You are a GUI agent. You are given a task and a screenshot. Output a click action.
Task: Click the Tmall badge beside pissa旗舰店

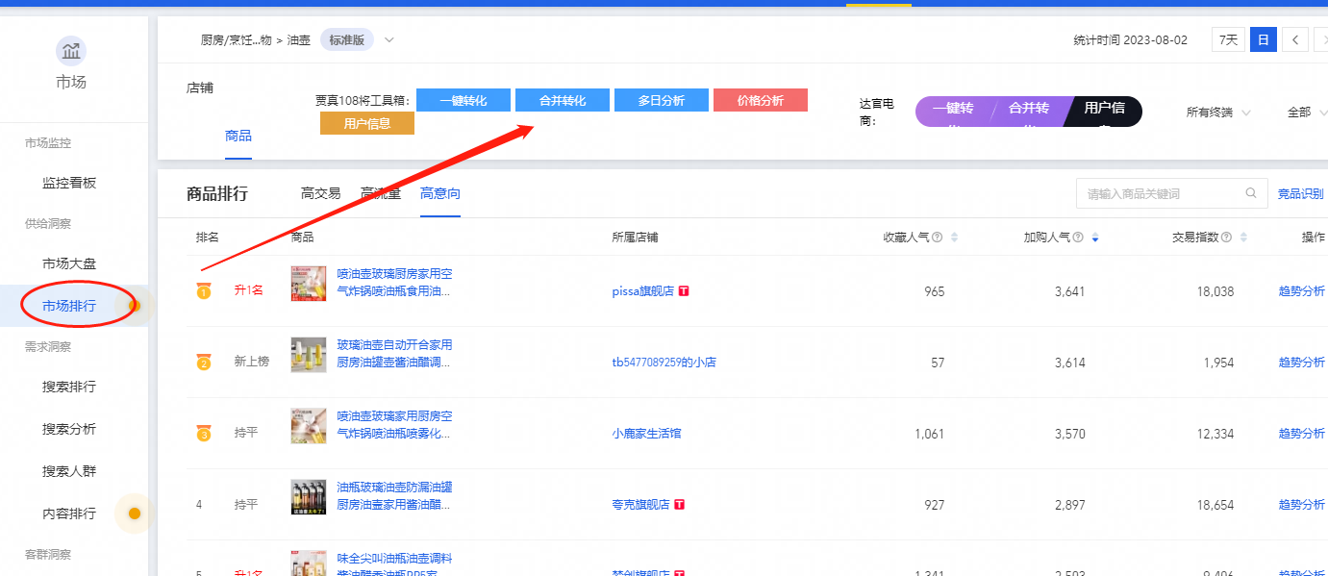tap(684, 290)
